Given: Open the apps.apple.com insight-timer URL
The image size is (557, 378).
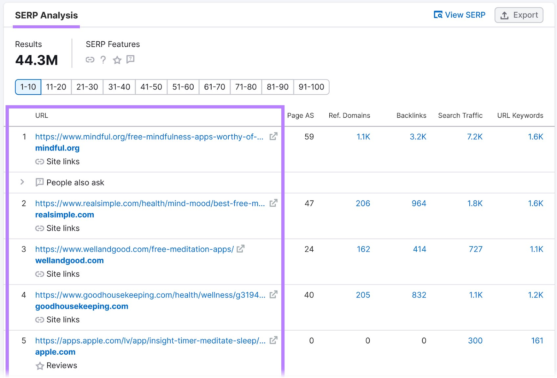Looking at the screenshot, I should (x=150, y=341).
